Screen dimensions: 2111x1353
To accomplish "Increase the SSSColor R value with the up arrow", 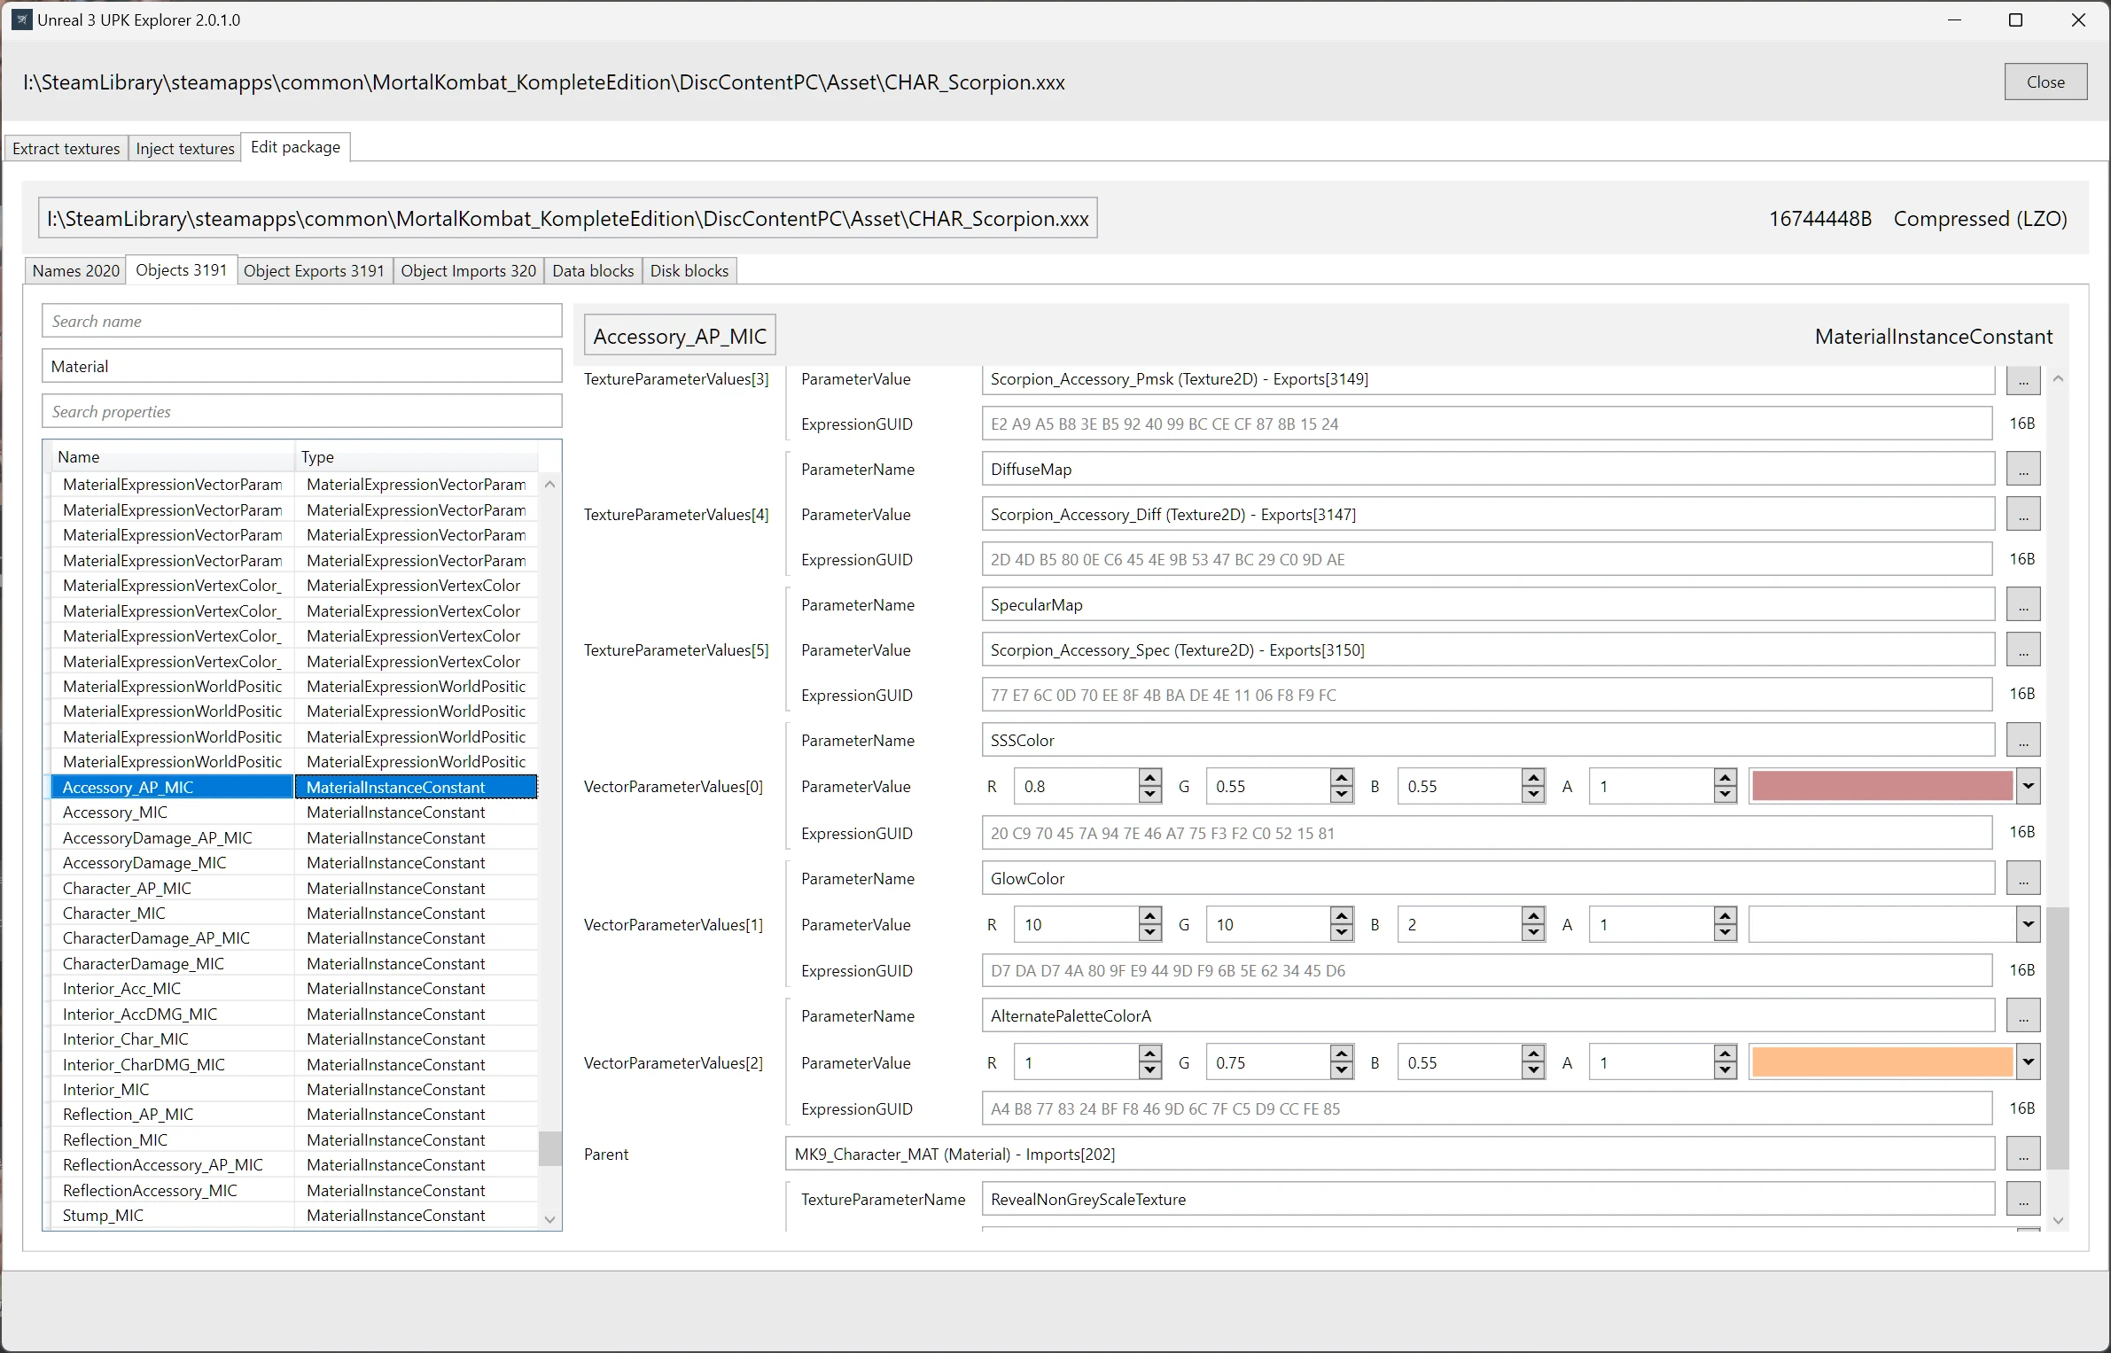I will [1149, 778].
